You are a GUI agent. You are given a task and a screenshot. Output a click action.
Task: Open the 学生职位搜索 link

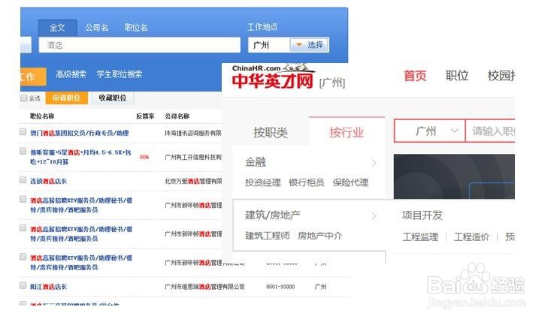[120, 74]
